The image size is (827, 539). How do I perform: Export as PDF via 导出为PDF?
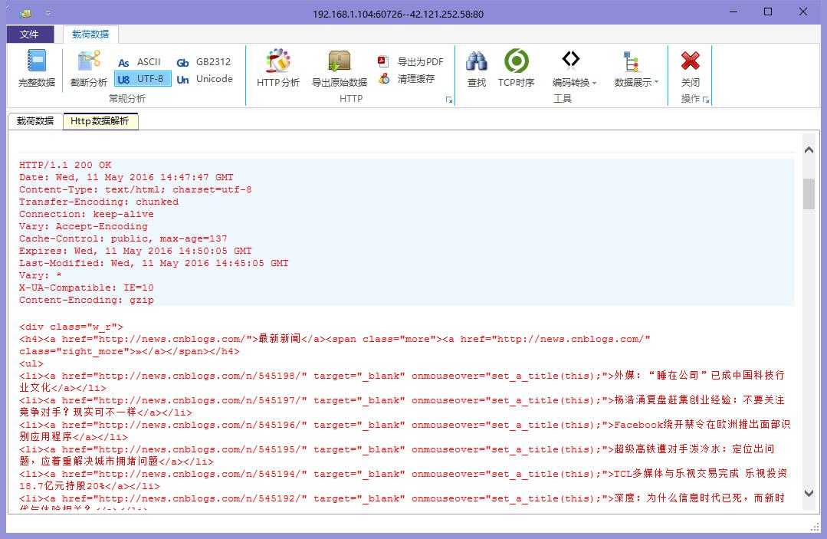tap(410, 61)
